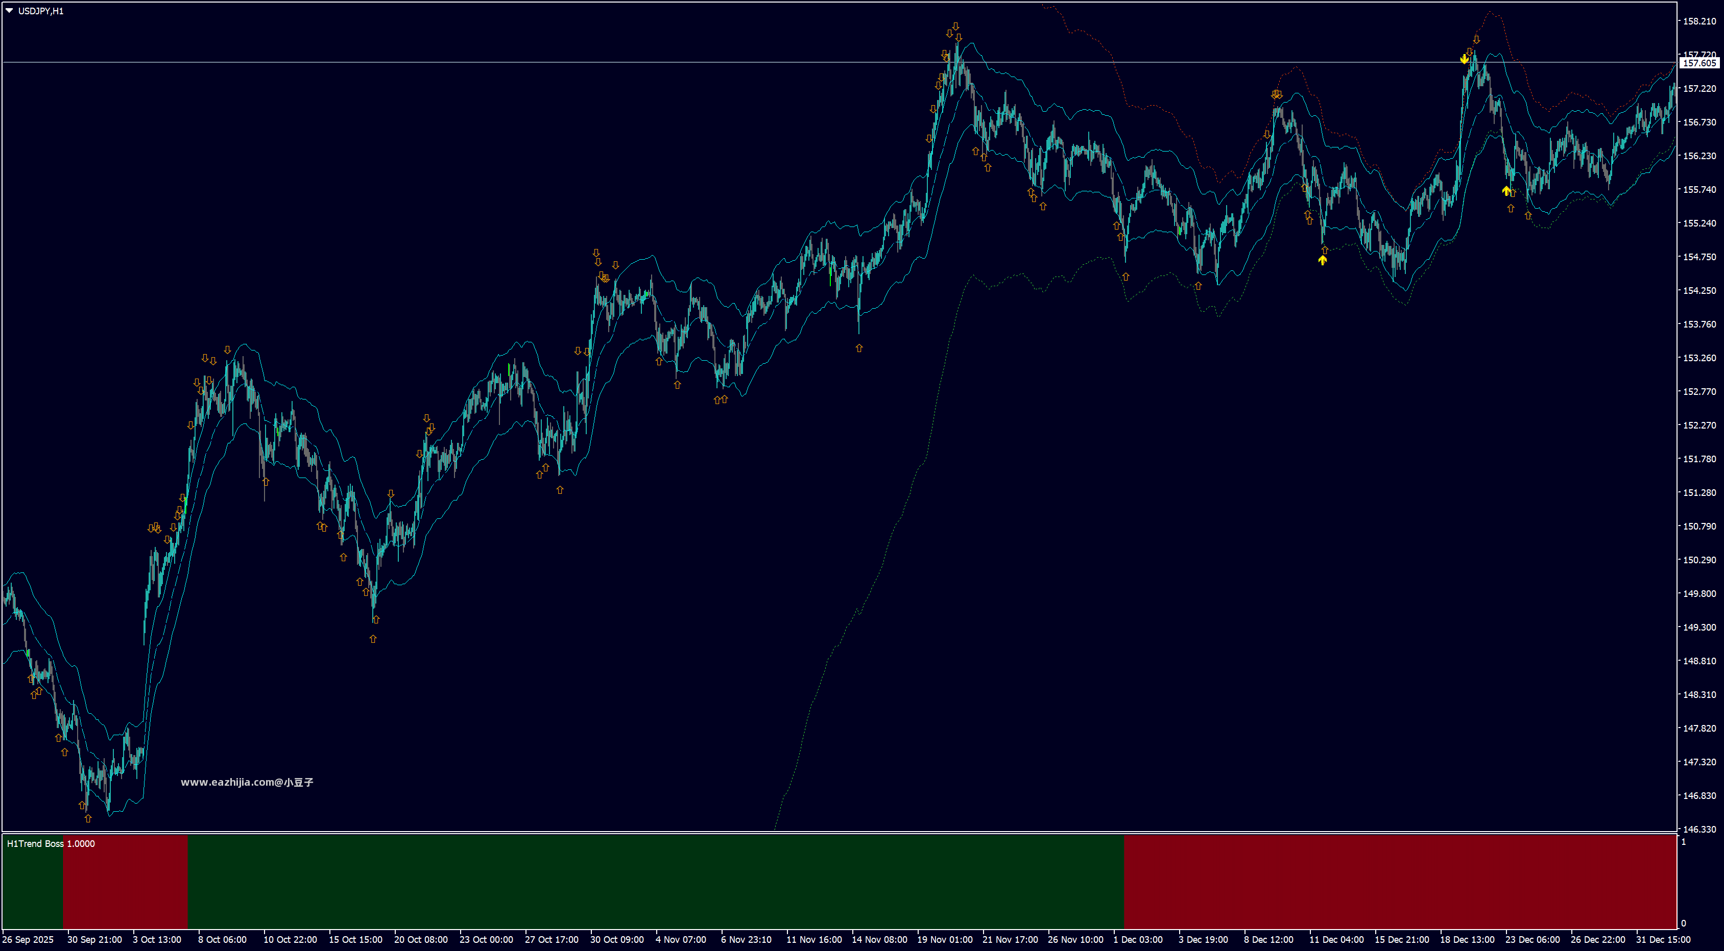Click the 150.290 price scale label
This screenshot has height=951, width=1724.
tap(1699, 560)
